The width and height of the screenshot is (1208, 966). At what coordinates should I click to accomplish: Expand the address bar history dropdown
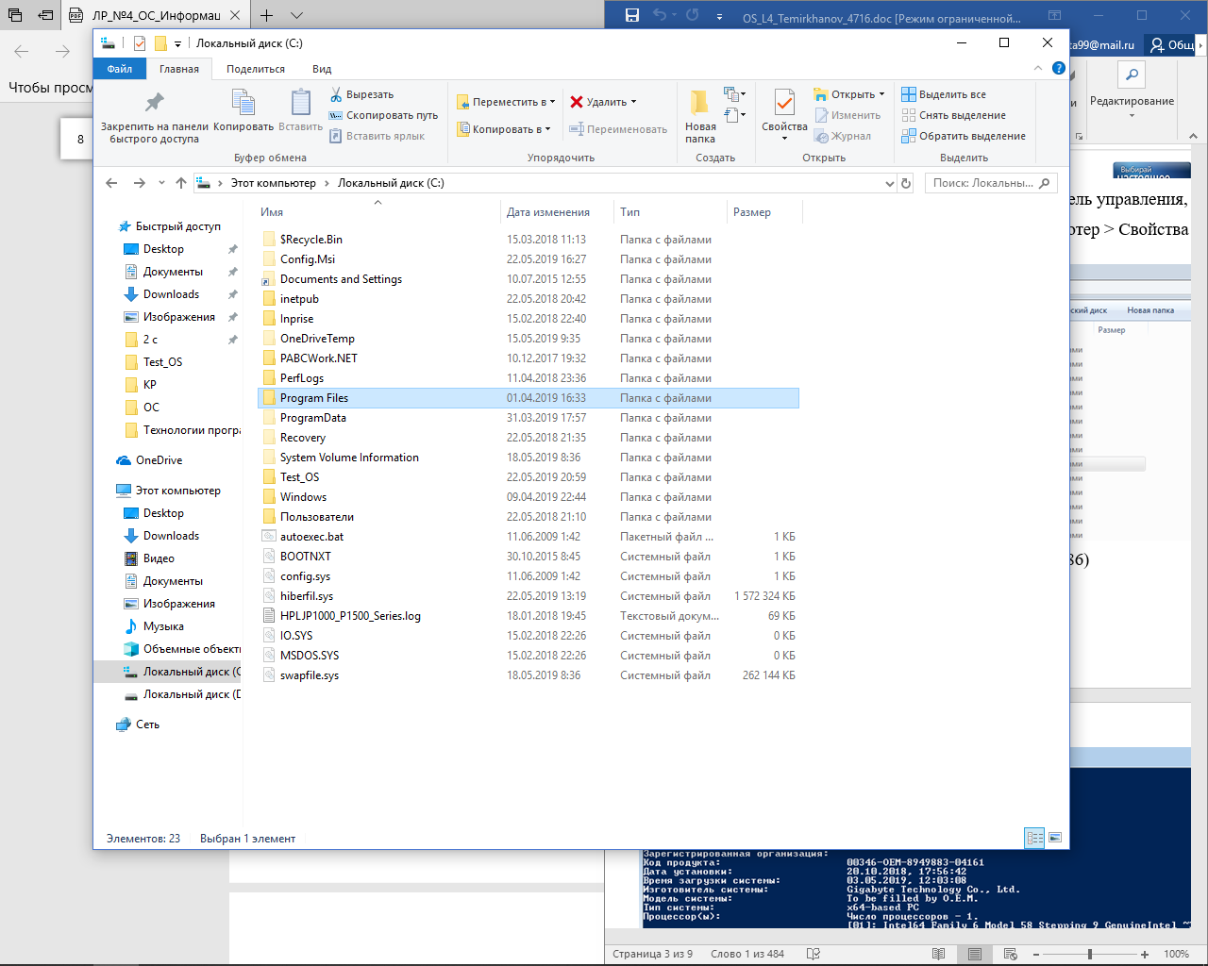889,183
